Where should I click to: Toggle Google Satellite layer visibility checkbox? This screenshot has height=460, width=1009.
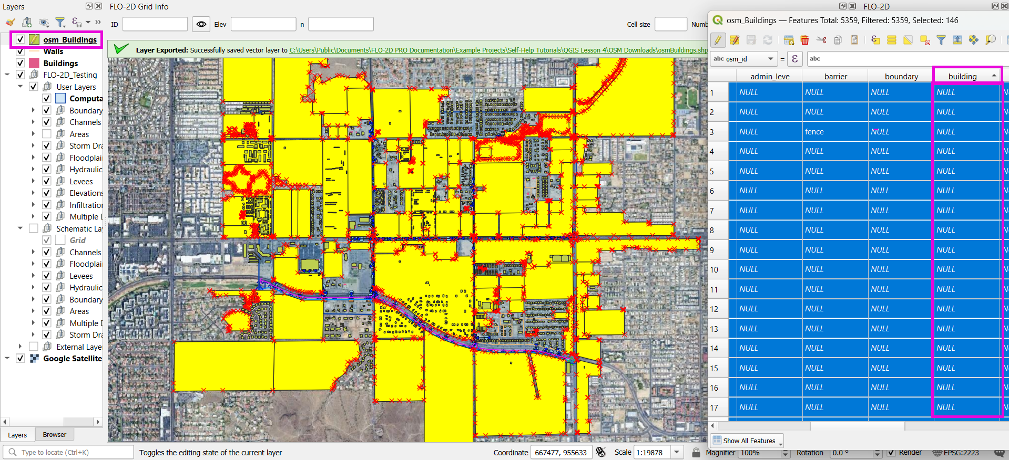tap(20, 358)
